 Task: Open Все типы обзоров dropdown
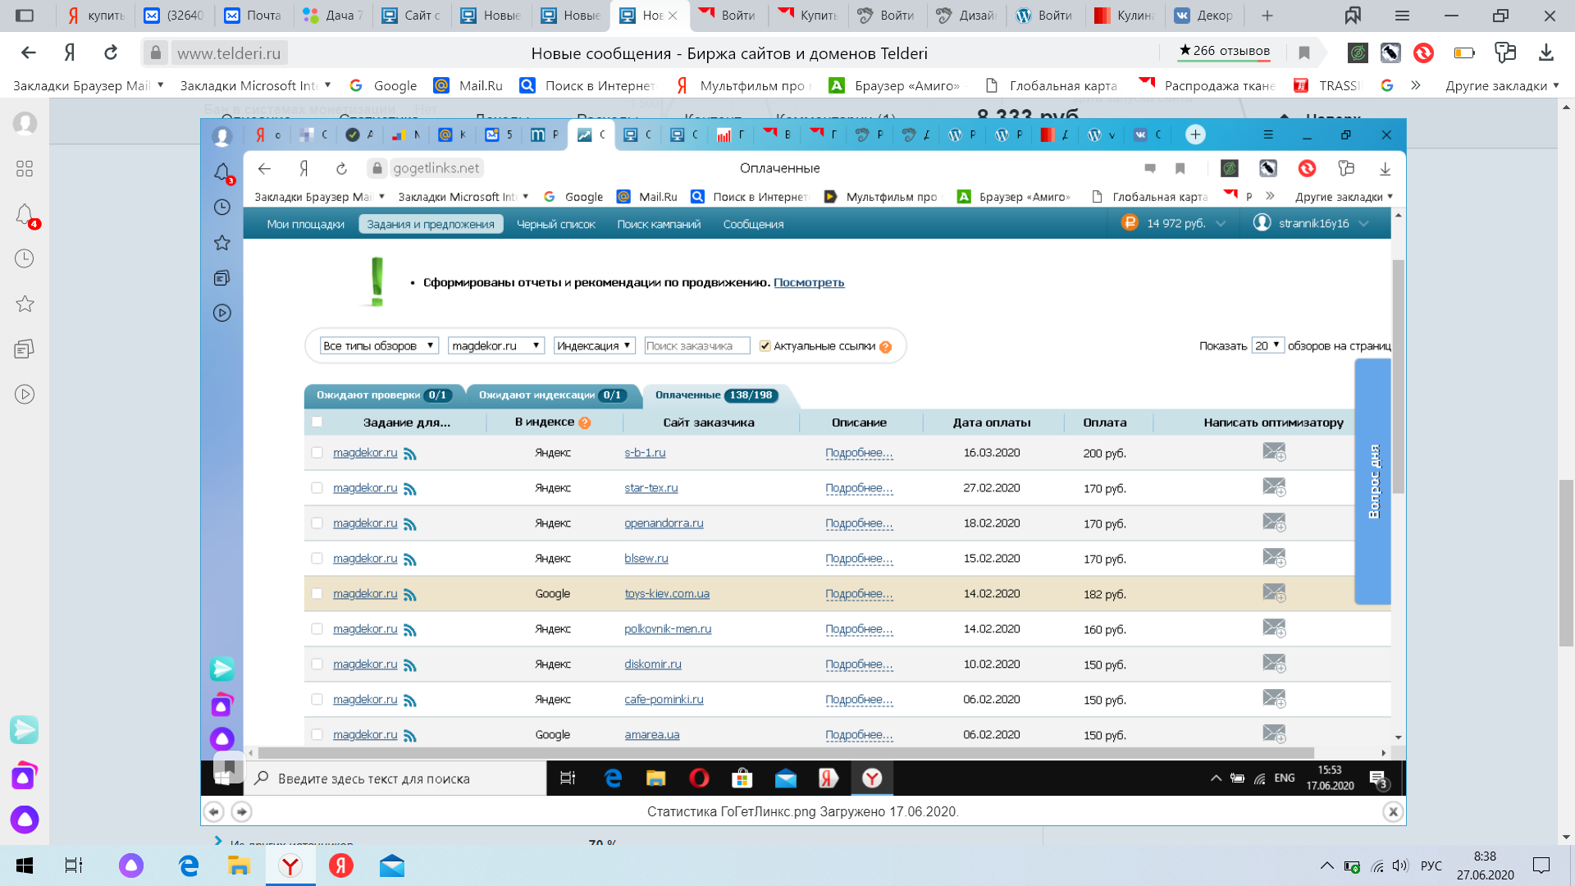tap(379, 346)
